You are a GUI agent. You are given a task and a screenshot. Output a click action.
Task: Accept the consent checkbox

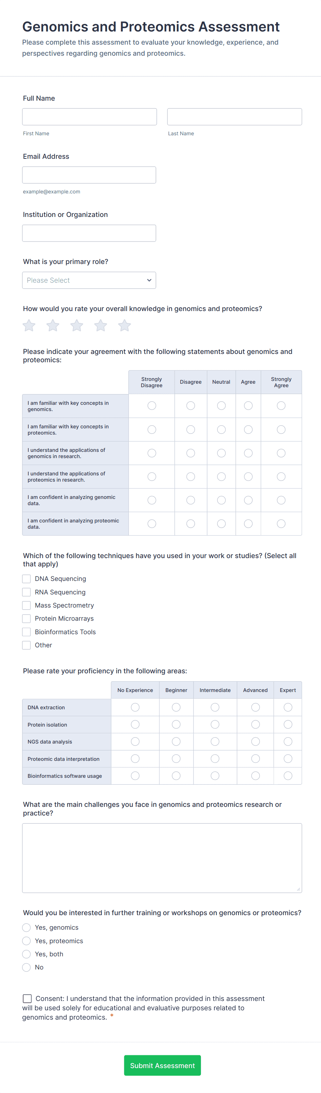point(27,999)
